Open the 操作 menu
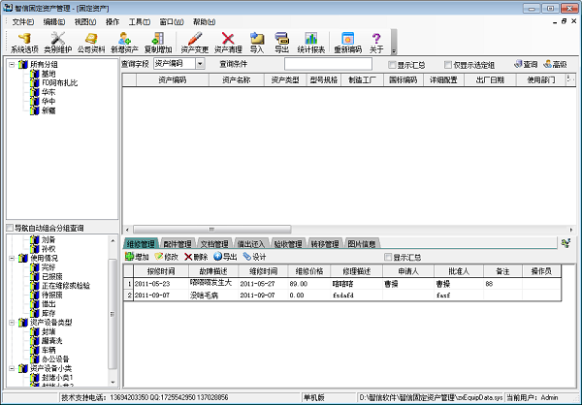This screenshot has width=582, height=405. pyautogui.click(x=113, y=22)
